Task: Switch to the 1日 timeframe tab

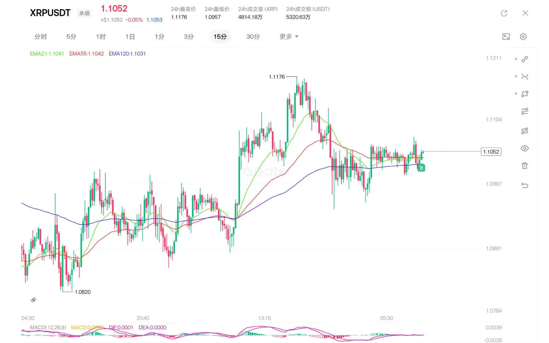Action: coord(130,37)
